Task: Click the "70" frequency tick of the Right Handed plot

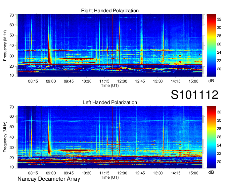Action: tap(12, 15)
